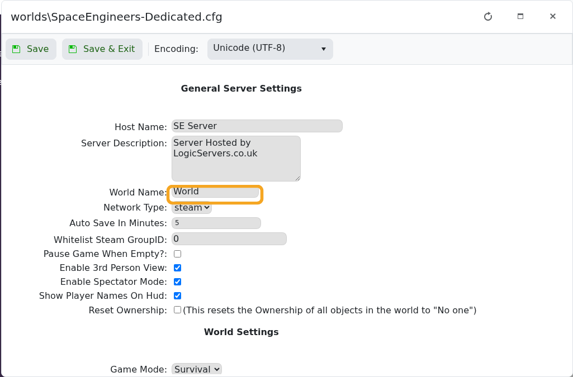
Task: Edit the Auto Save In Minutes field
Action: tap(216, 223)
